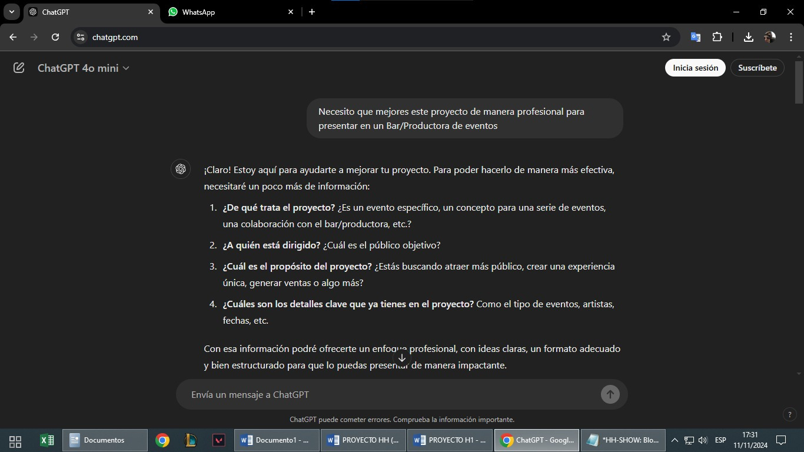
Task: Click the page vertical scrollbar
Action: (x=799, y=82)
